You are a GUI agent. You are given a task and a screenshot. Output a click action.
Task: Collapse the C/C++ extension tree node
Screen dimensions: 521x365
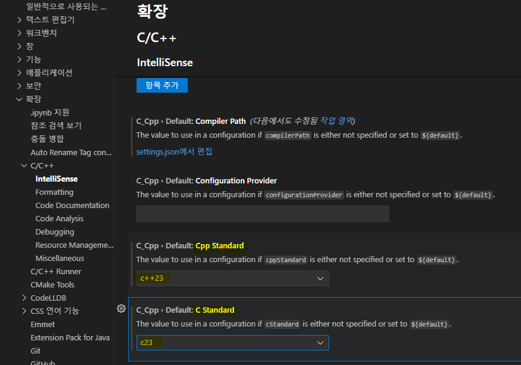coord(24,165)
